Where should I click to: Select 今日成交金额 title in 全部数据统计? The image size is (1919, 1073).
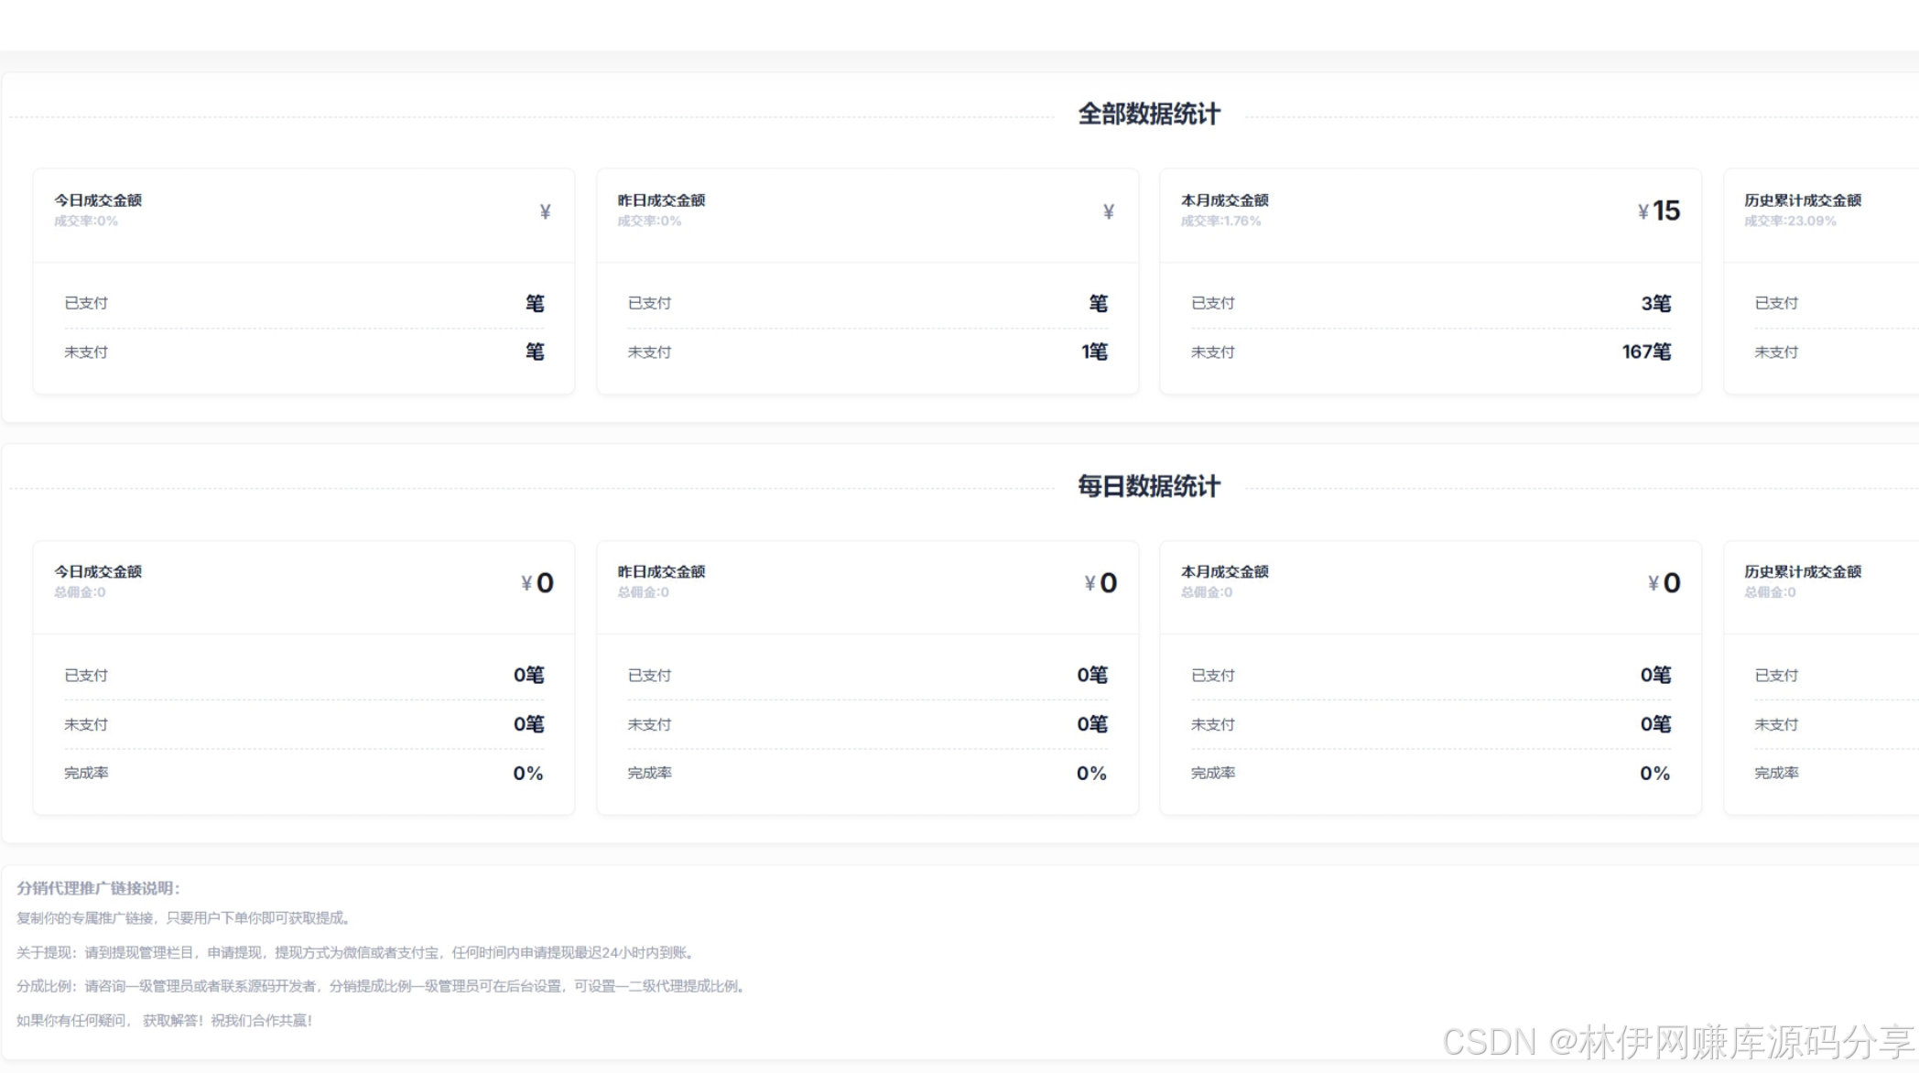98,201
